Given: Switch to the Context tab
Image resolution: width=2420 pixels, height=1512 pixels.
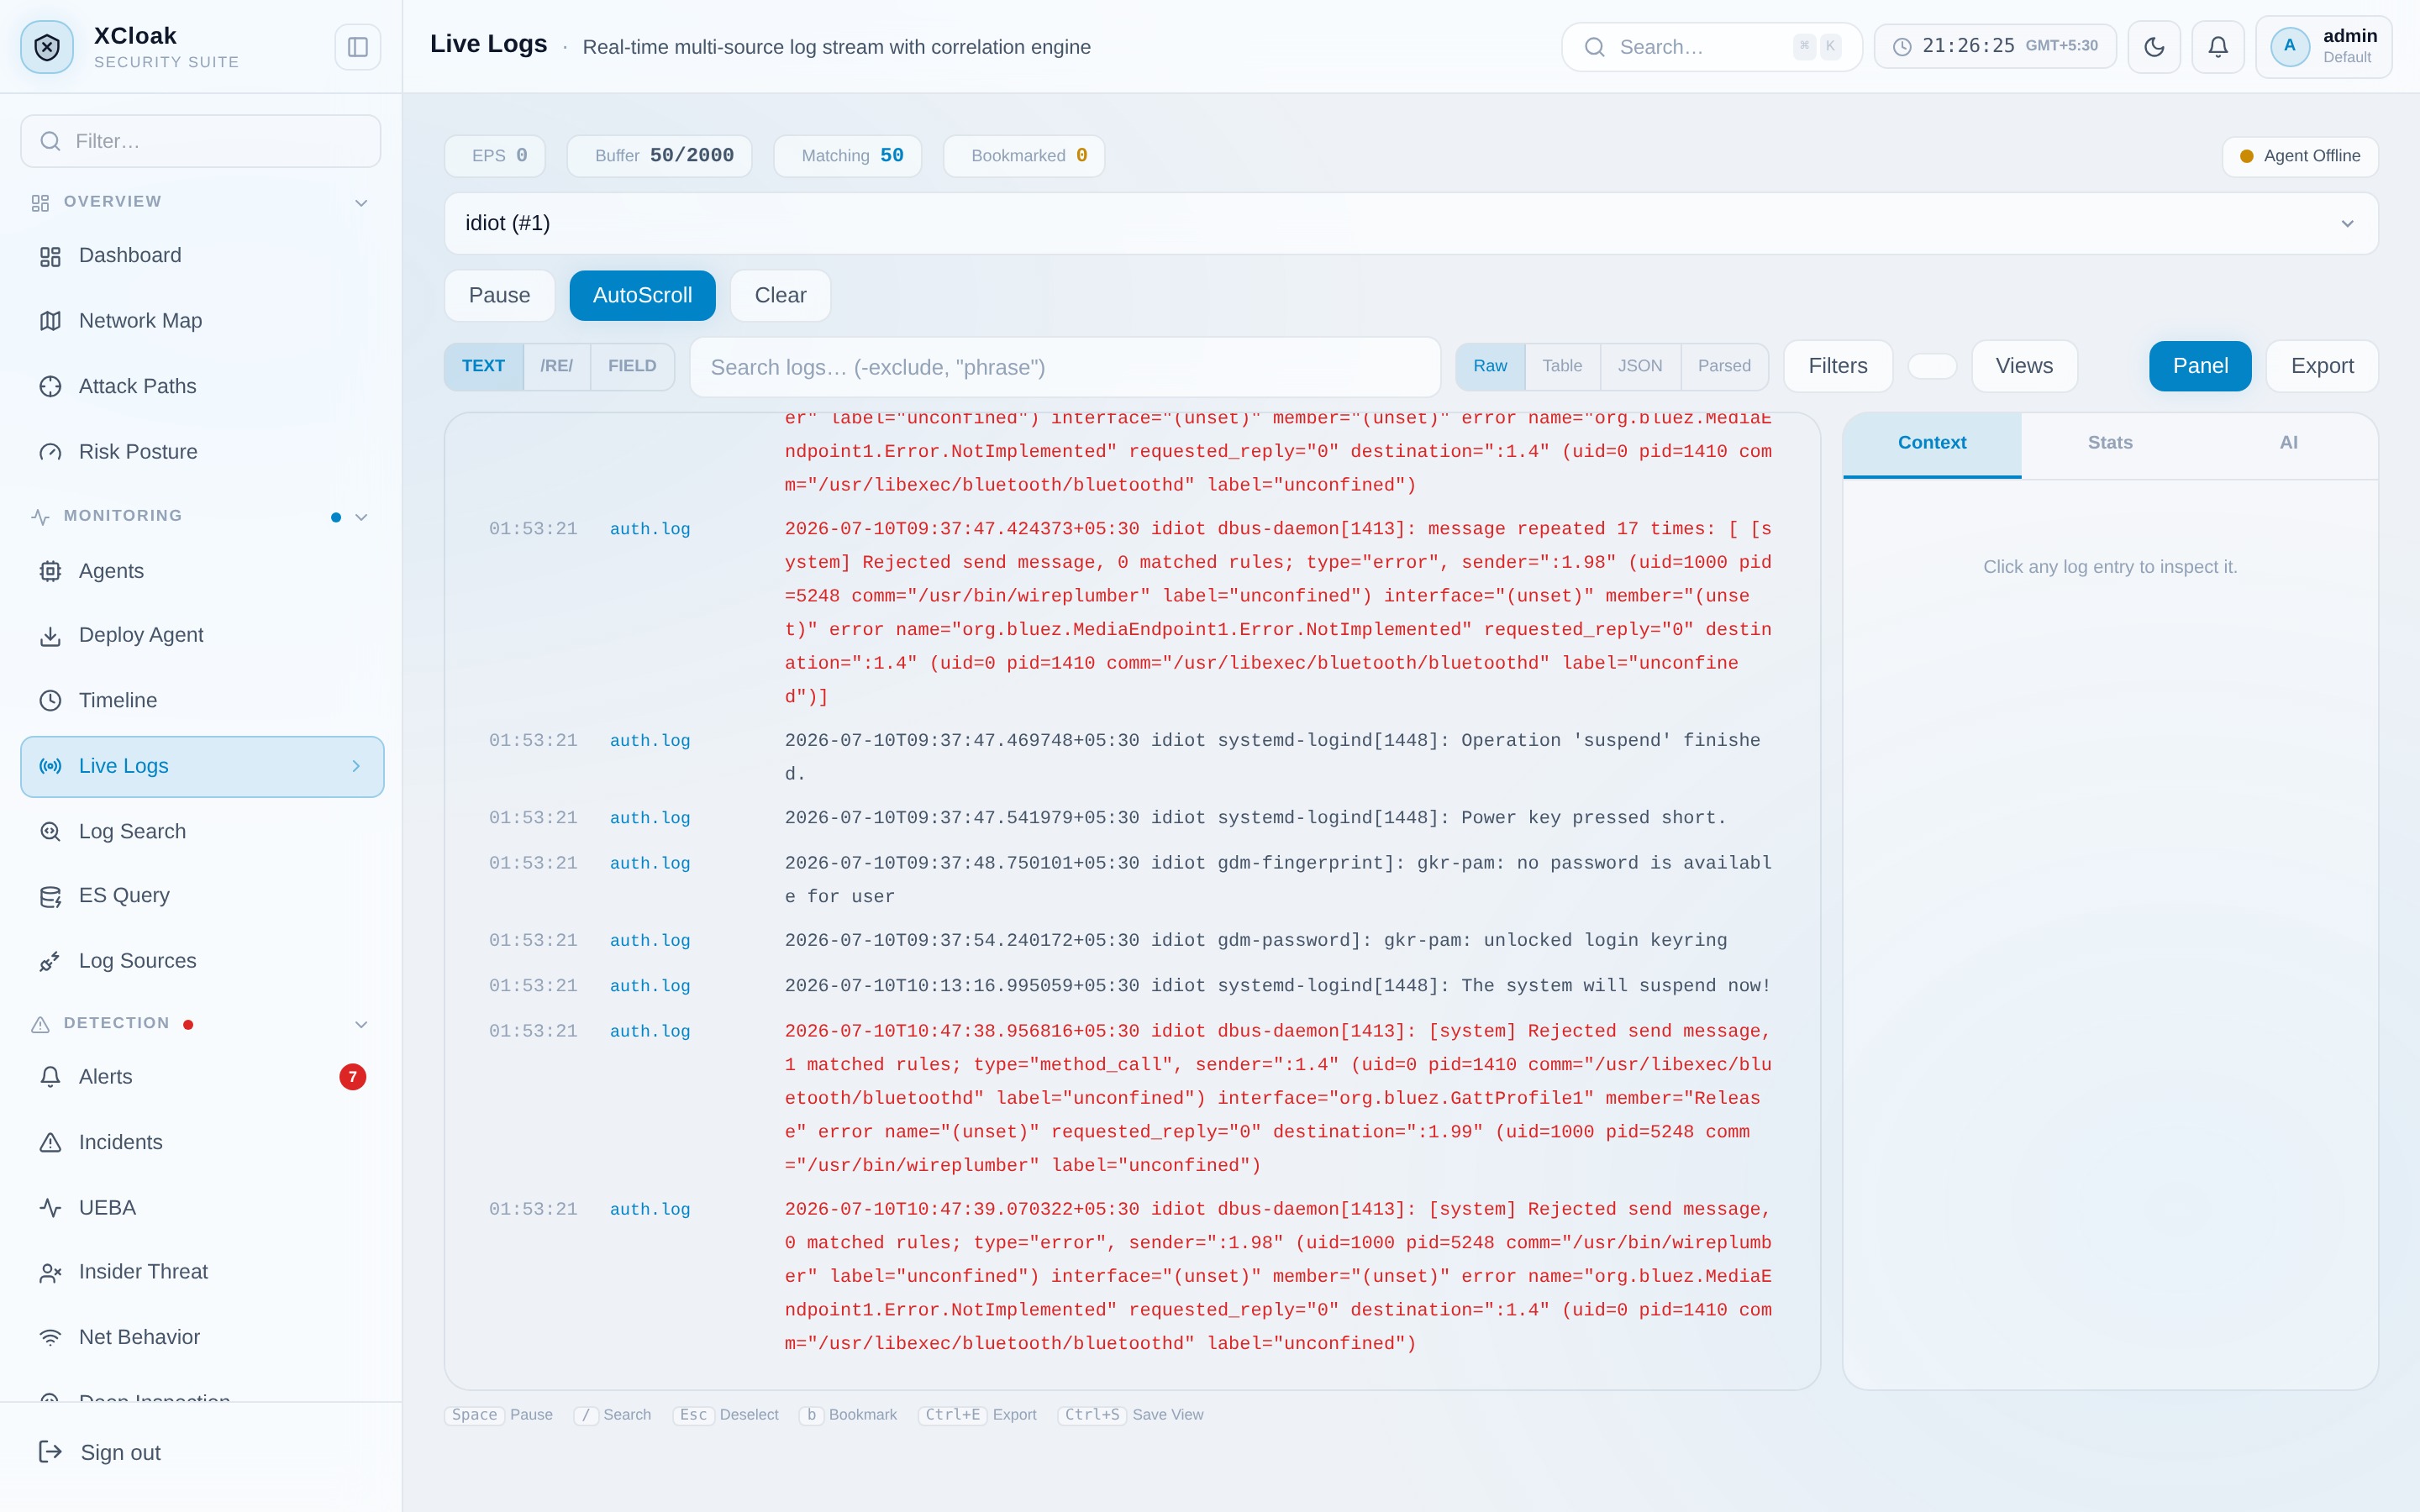Looking at the screenshot, I should pyautogui.click(x=1931, y=444).
